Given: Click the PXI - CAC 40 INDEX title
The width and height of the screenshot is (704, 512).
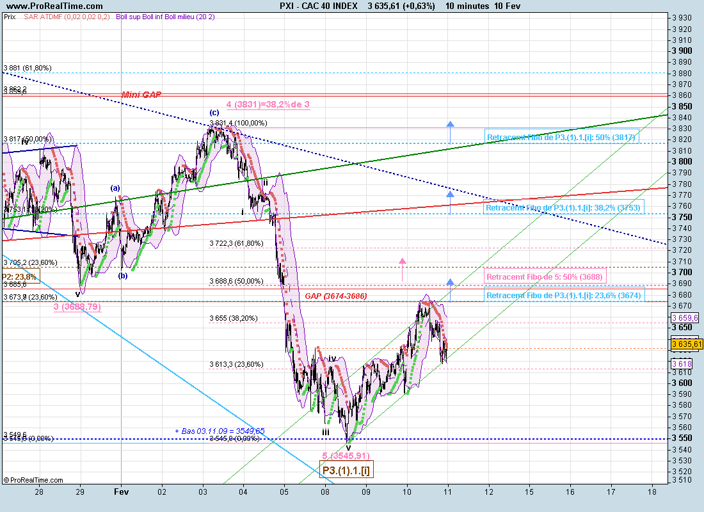Looking at the screenshot, I should tap(318, 6).
